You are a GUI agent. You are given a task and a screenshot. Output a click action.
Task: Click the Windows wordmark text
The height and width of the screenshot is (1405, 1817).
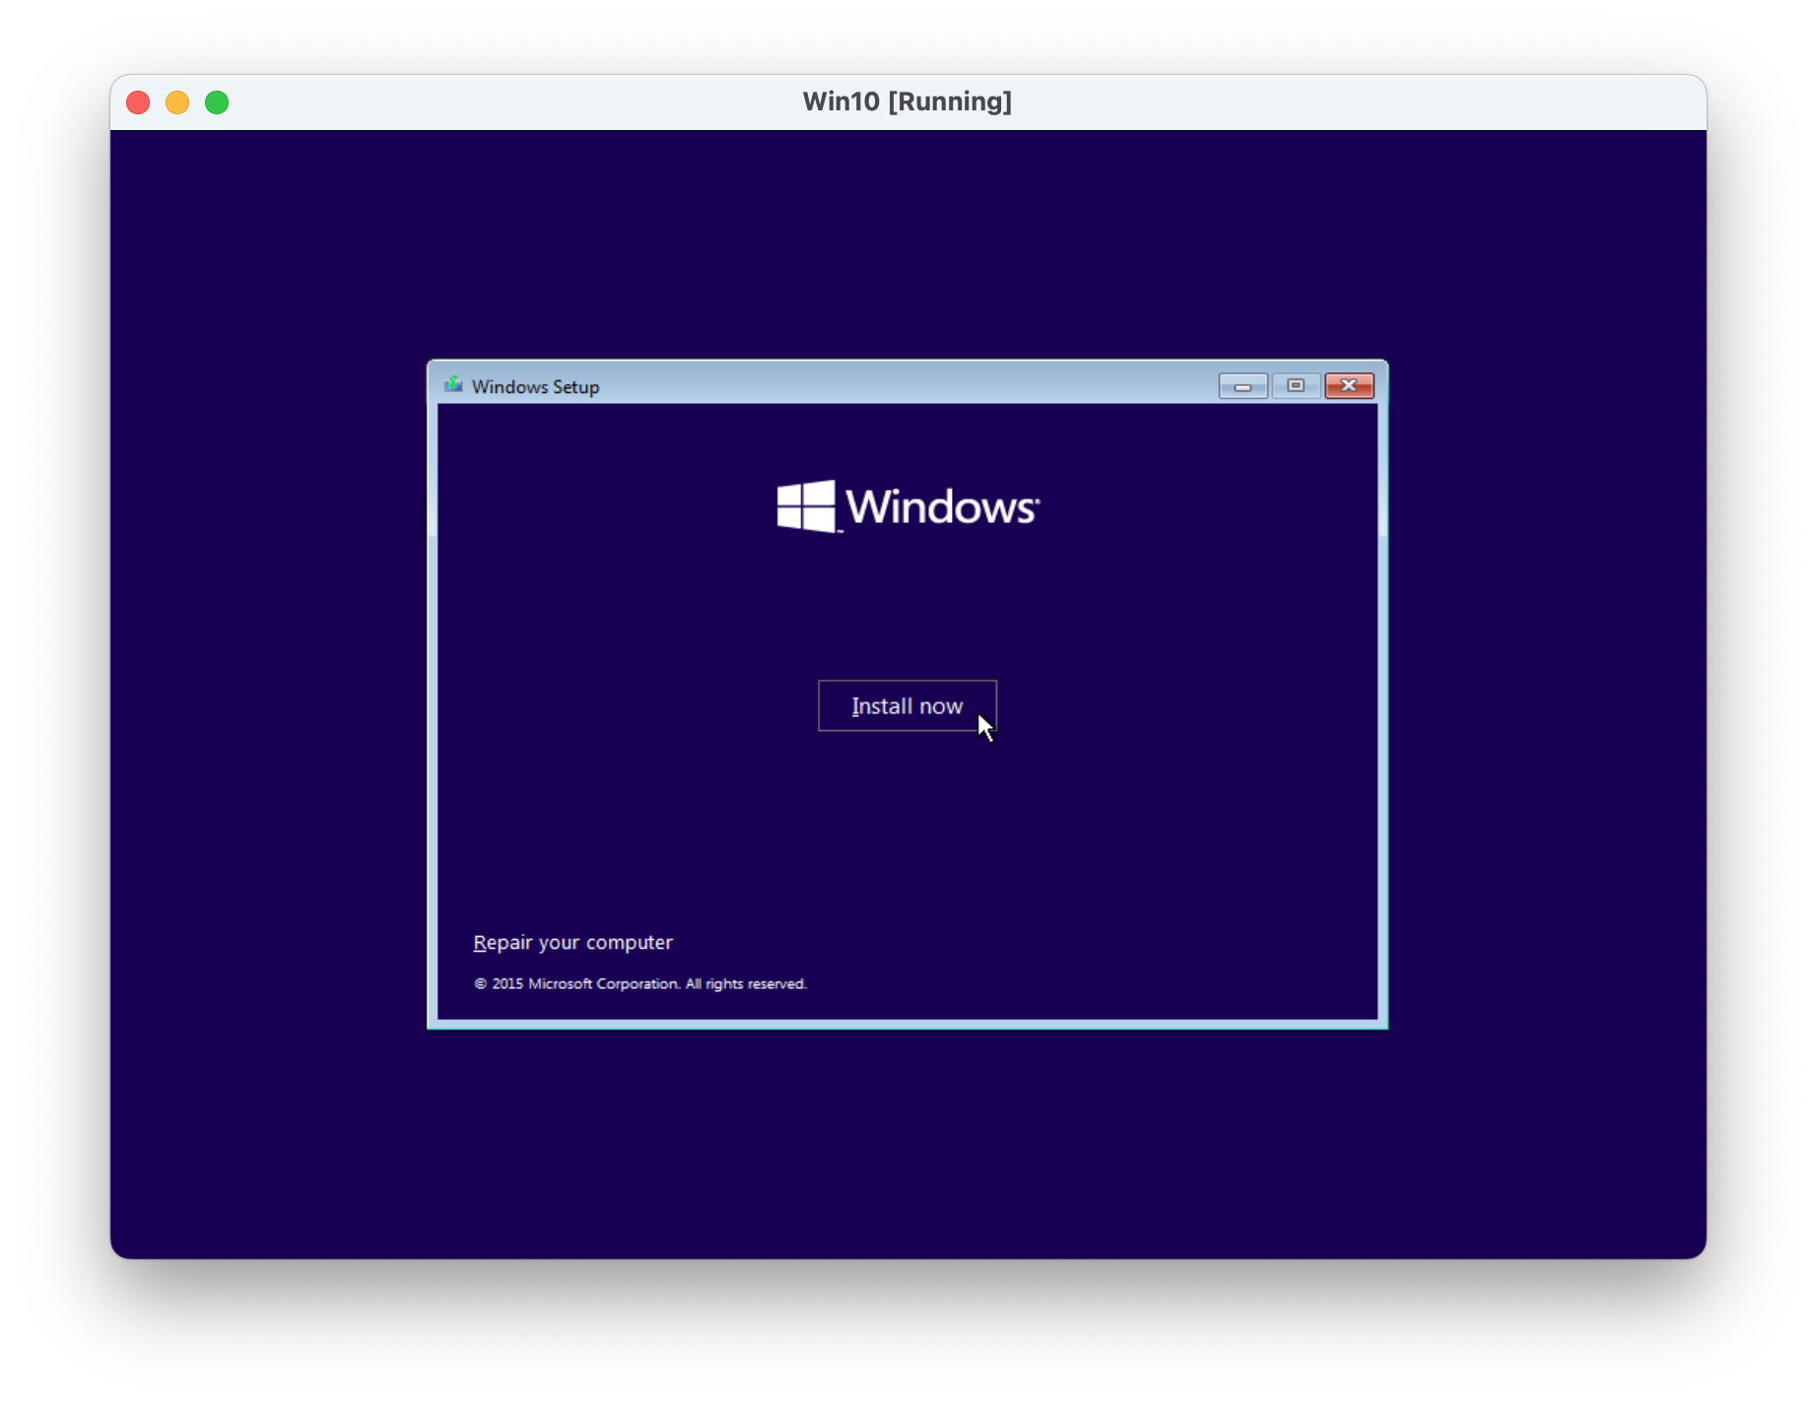coord(941,507)
